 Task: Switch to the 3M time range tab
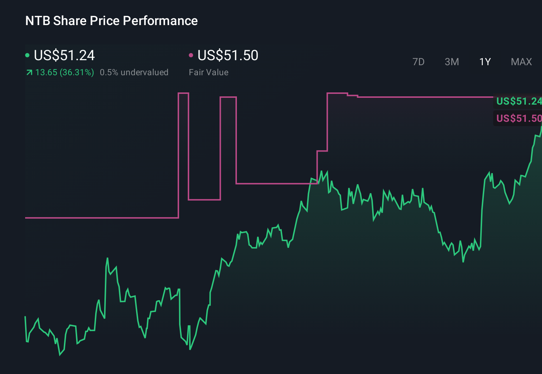[x=452, y=62]
